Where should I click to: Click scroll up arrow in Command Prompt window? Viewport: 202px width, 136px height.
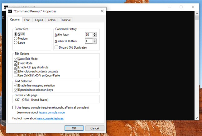(197, 13)
